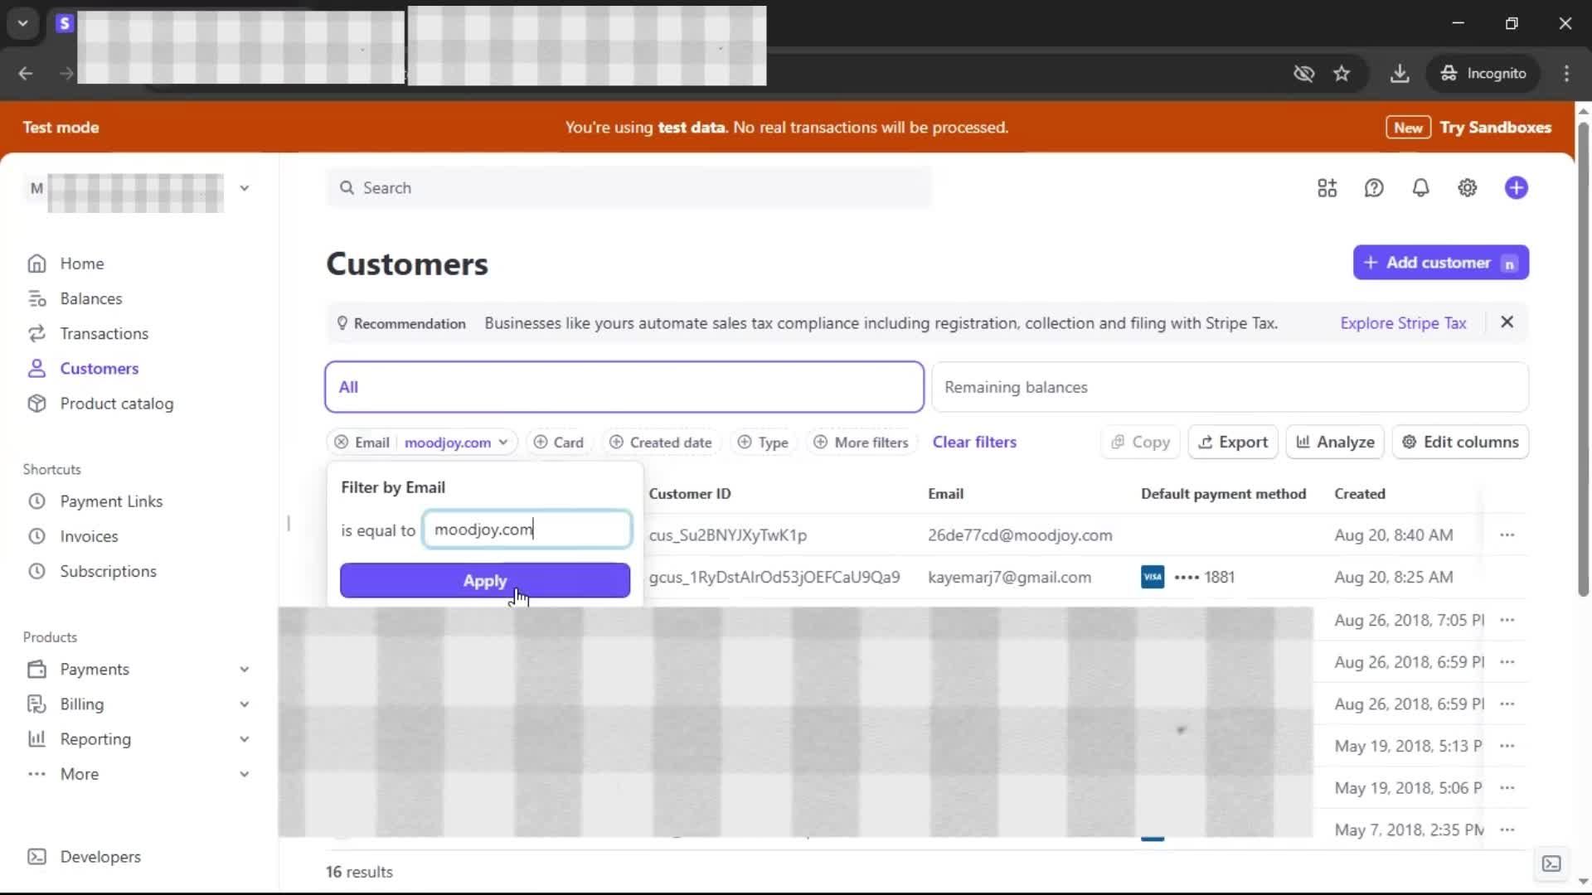Open settings gear icon in header
This screenshot has width=1592, height=895.
click(1467, 188)
